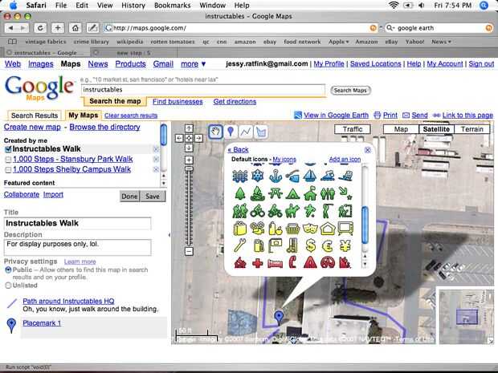Pick the red bed lodging icon
Viewport: 498px width, 373px height.
click(276, 264)
